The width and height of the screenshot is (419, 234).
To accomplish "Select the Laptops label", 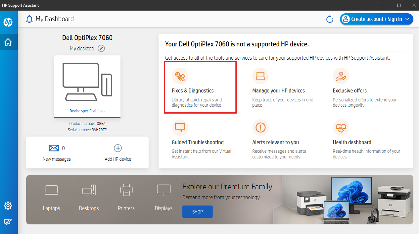I will coord(51,208).
